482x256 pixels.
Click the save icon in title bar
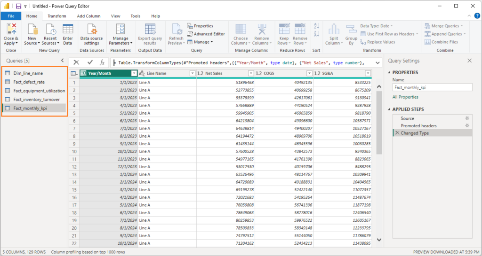coord(18,6)
